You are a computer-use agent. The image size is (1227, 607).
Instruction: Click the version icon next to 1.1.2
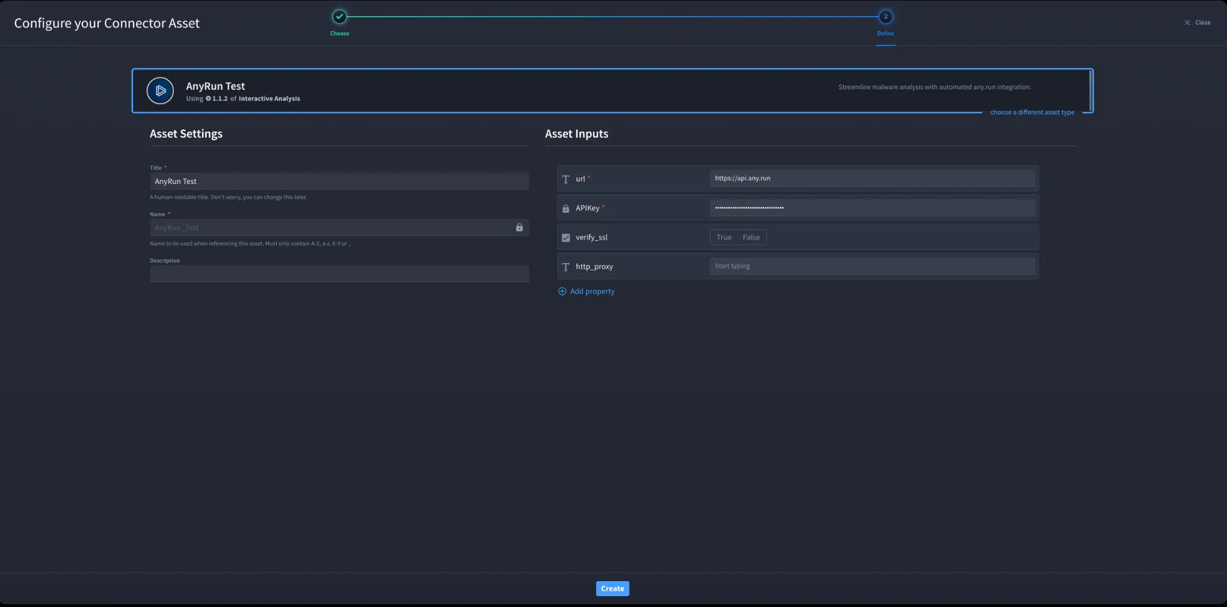[x=208, y=99]
